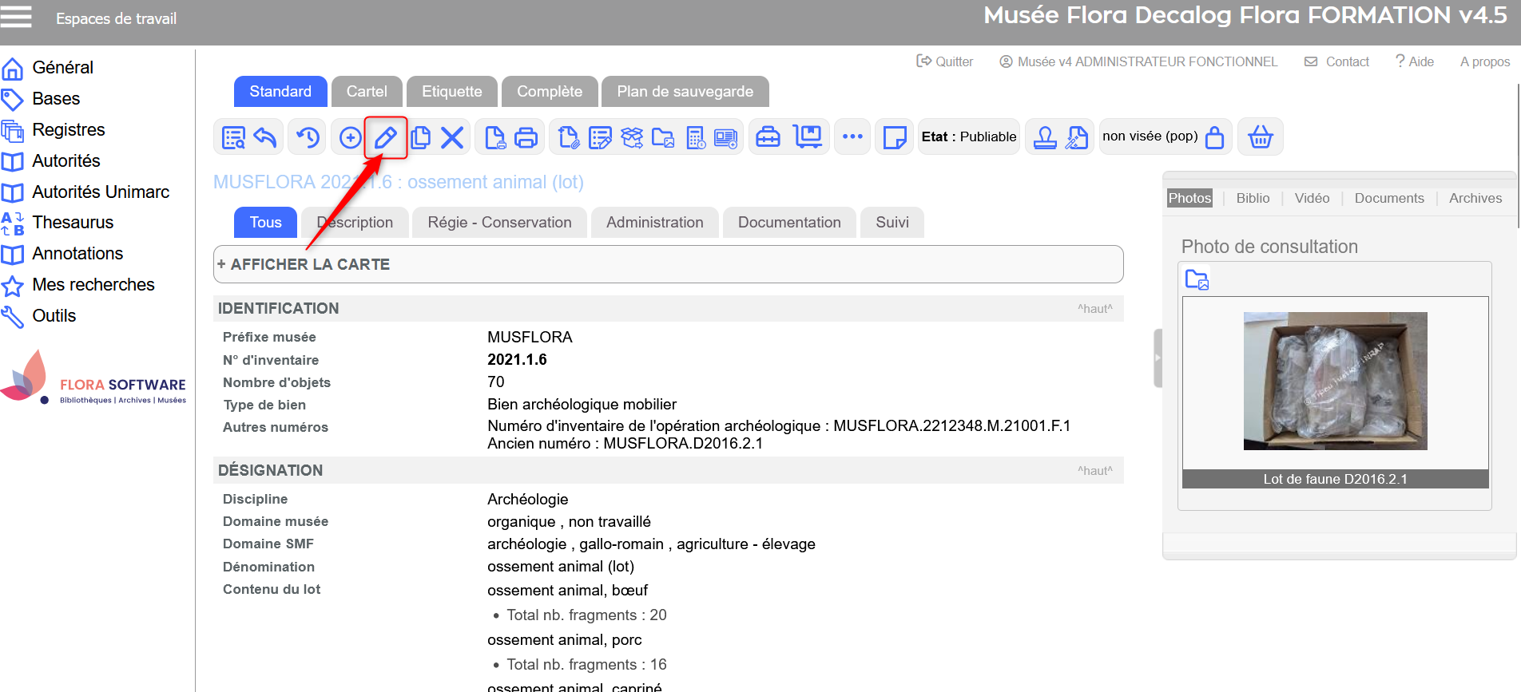Delete the record with the X icon
Image resolution: width=1521 pixels, height=692 pixels.
[452, 137]
